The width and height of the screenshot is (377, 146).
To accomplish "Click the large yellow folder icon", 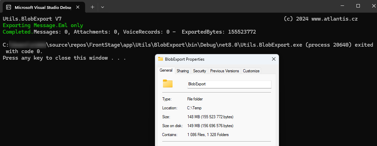I will click(168, 84).
